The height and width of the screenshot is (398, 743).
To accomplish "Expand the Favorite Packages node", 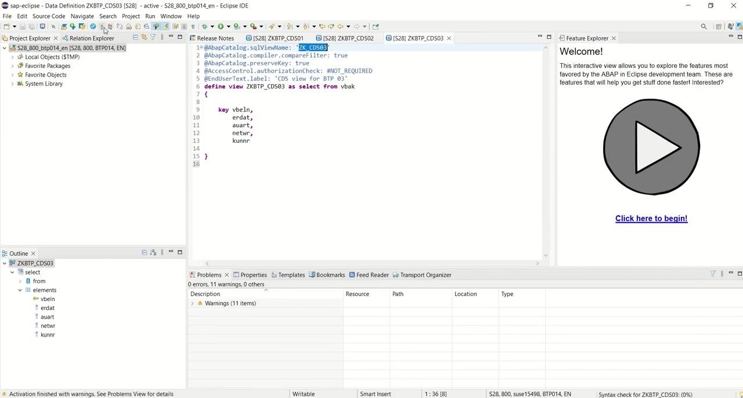I will 12,66.
